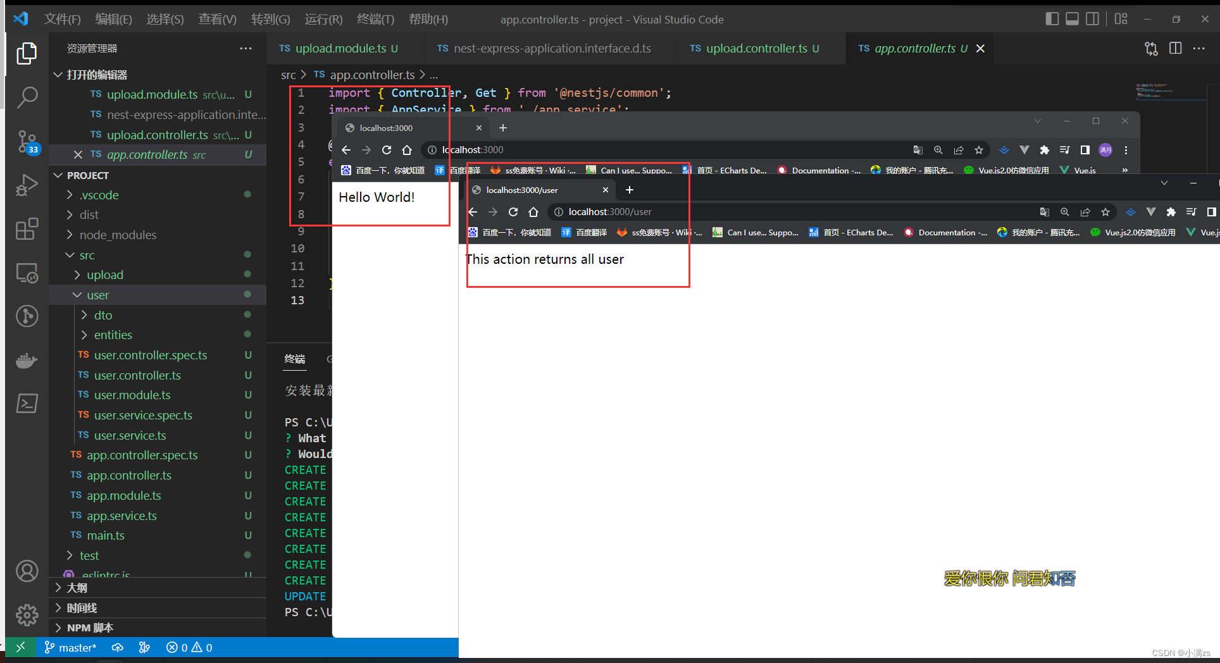Click the errors and warnings indicator in status bar
This screenshot has width=1220, height=663.
click(188, 647)
